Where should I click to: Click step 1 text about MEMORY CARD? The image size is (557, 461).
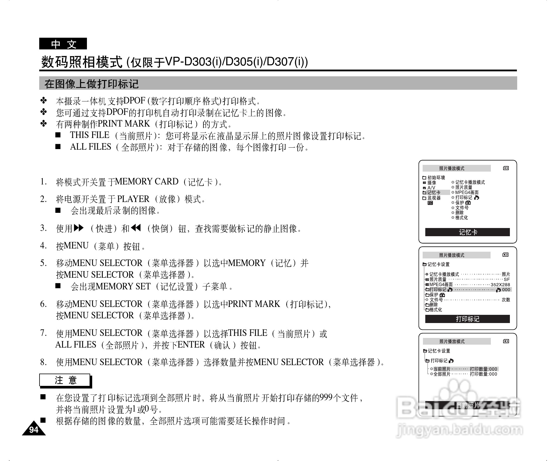139,182
